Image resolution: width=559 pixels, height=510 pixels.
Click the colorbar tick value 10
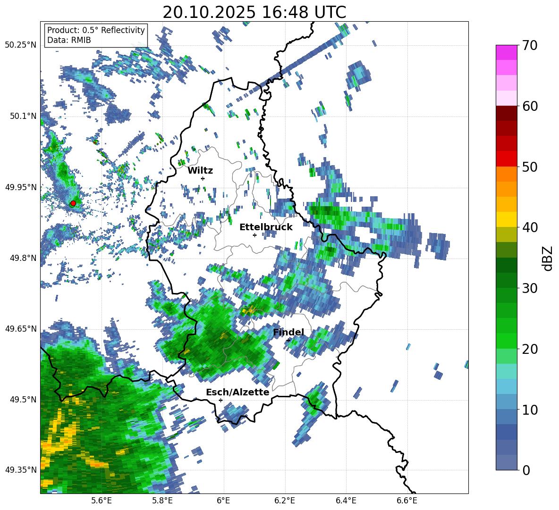click(x=530, y=410)
